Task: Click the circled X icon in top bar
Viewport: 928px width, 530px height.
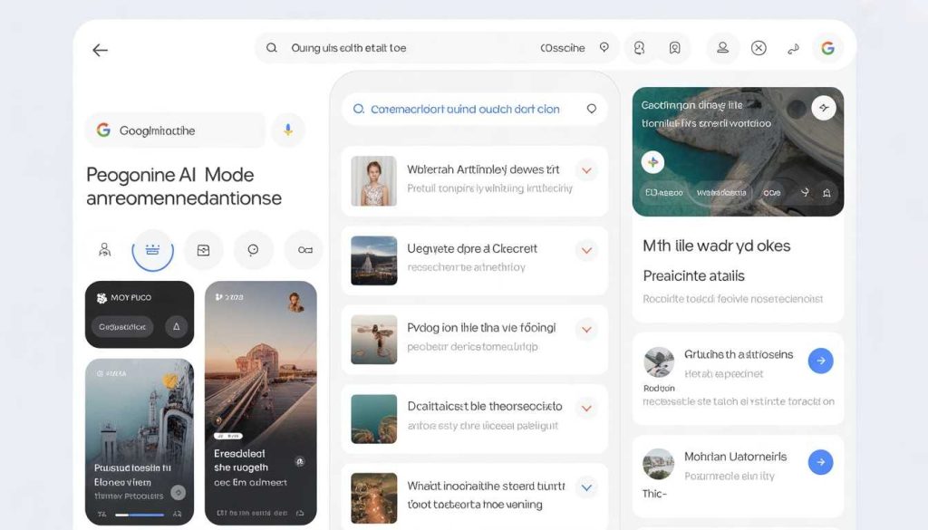Action: pyautogui.click(x=759, y=47)
